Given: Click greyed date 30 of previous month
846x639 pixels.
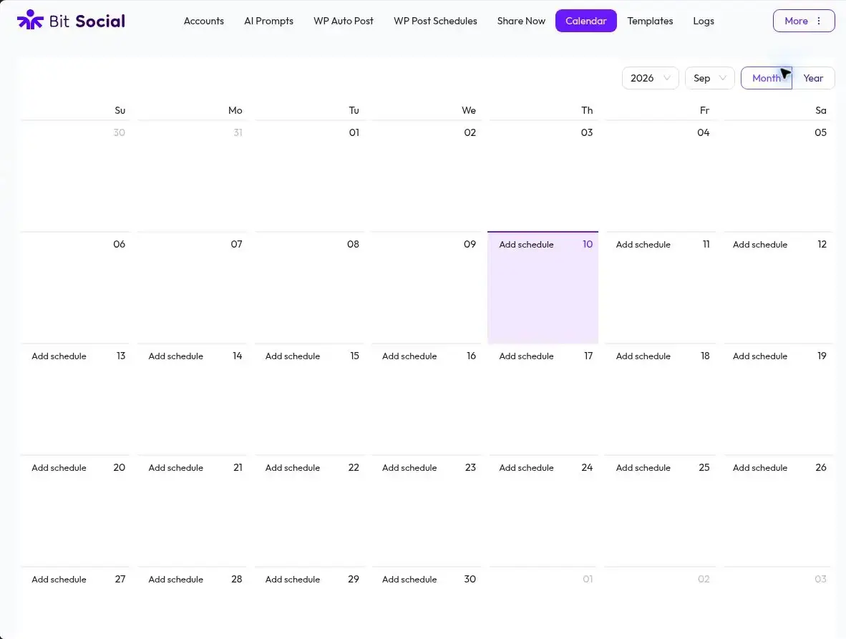Looking at the screenshot, I should click(x=120, y=132).
